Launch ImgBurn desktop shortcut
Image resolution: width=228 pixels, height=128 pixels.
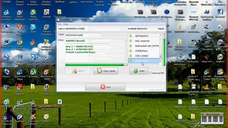[220, 58]
